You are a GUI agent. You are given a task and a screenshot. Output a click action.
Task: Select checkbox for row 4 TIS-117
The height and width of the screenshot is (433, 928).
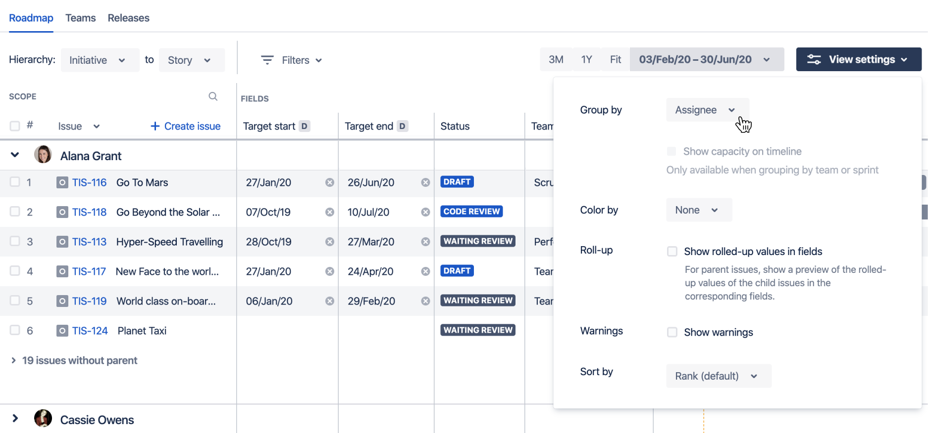(x=15, y=271)
